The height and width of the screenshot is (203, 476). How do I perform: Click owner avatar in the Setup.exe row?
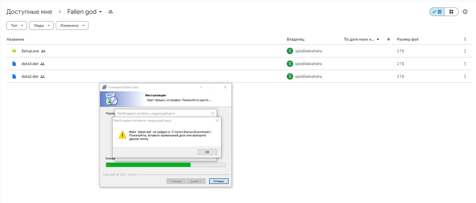289,51
